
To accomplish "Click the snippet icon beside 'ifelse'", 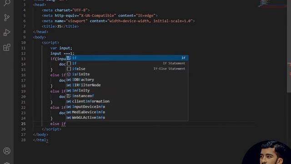I will 69,69.
